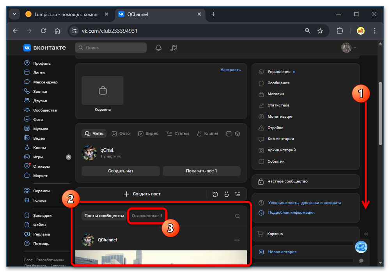Go back to previous page
390x273 pixels.
(x=16, y=31)
